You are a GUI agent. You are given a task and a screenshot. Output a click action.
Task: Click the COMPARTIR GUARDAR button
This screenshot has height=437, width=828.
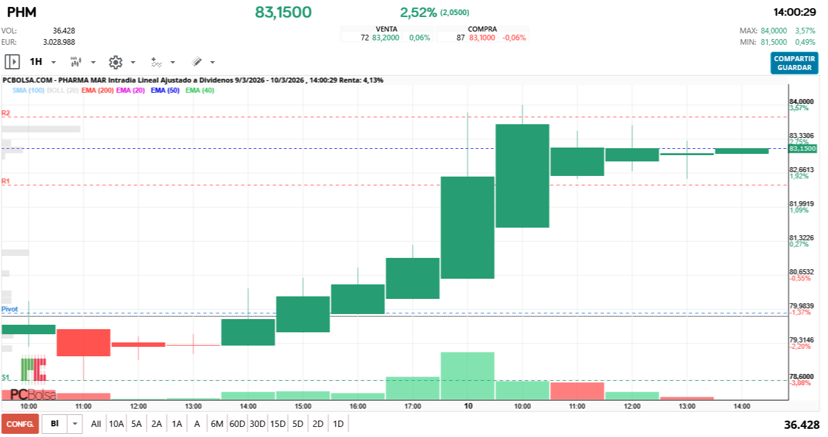click(x=794, y=63)
